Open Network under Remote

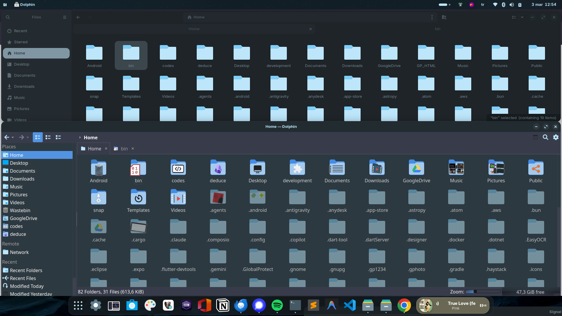(19, 252)
